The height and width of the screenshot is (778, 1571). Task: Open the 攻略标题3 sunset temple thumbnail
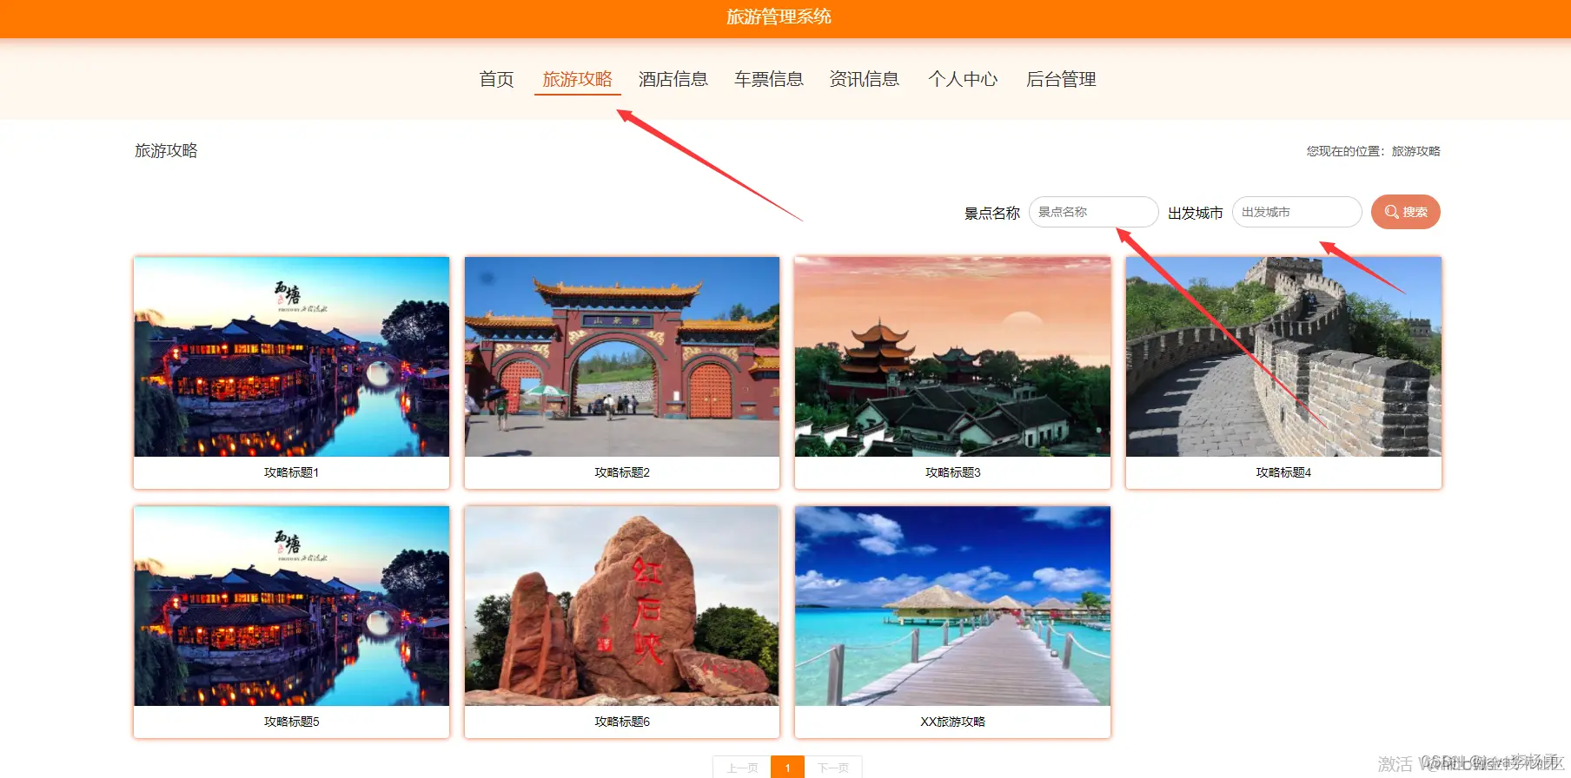pyautogui.click(x=952, y=356)
